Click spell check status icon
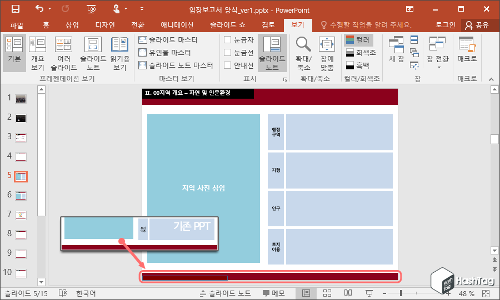 coord(62,293)
